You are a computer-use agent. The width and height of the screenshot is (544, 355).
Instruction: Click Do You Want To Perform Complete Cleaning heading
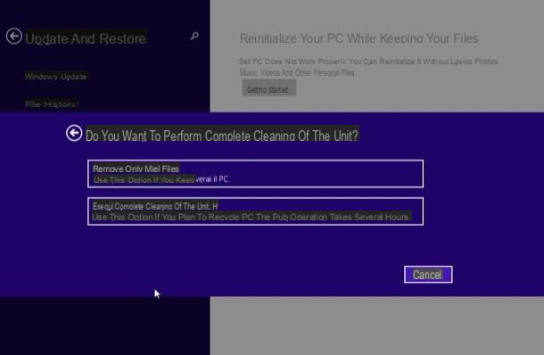pyautogui.click(x=222, y=135)
